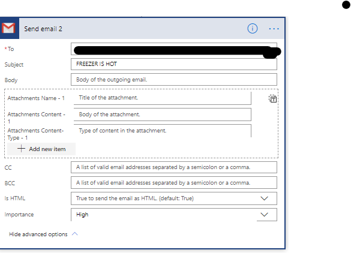The image size is (351, 253).
Task: Click Hide advanced options link
Action: pos(38,234)
